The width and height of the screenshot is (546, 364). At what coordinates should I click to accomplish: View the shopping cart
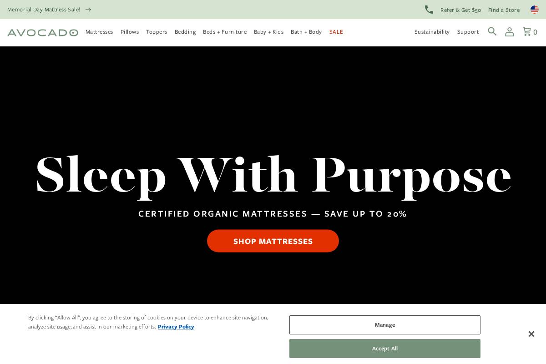click(x=530, y=32)
